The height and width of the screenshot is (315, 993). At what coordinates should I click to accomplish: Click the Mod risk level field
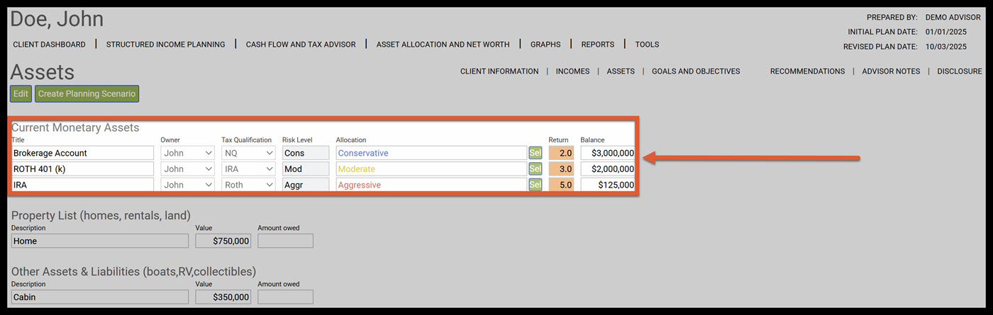tap(306, 168)
